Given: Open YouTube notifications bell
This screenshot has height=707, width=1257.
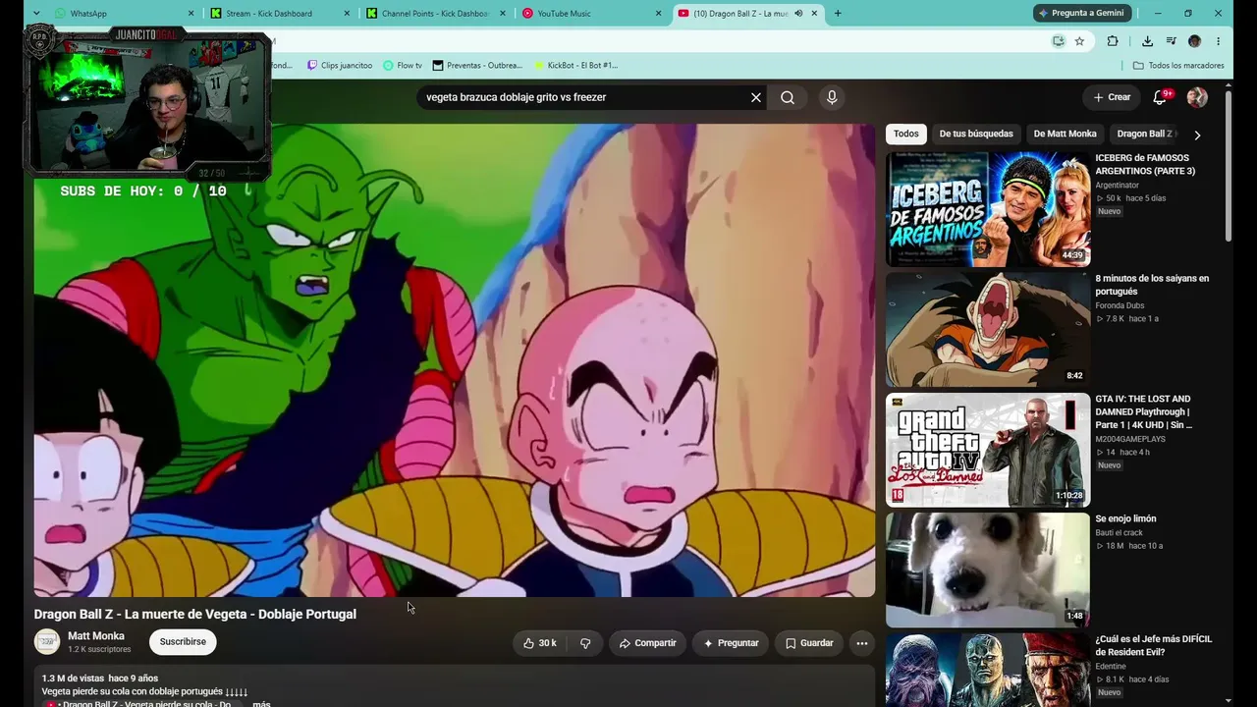Looking at the screenshot, I should 1161,97.
